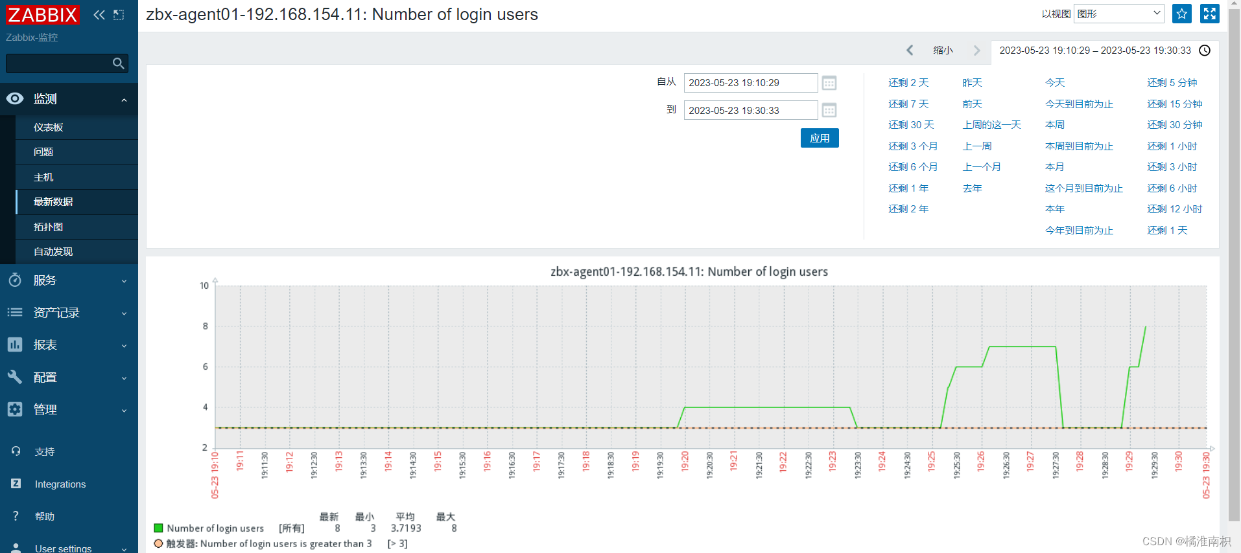Collapse the 监测 menu section
The width and height of the screenshot is (1241, 553).
[x=124, y=100]
